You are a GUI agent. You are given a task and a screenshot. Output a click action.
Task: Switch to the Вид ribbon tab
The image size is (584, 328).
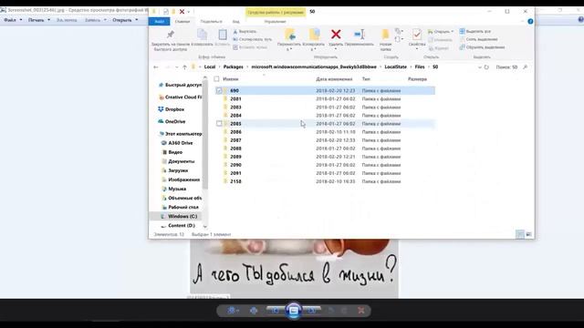[236, 22]
